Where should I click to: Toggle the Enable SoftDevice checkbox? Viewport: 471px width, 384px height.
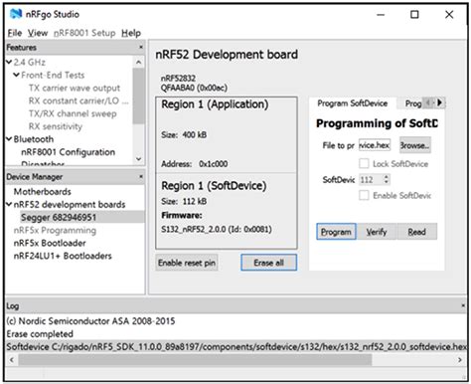(x=364, y=195)
